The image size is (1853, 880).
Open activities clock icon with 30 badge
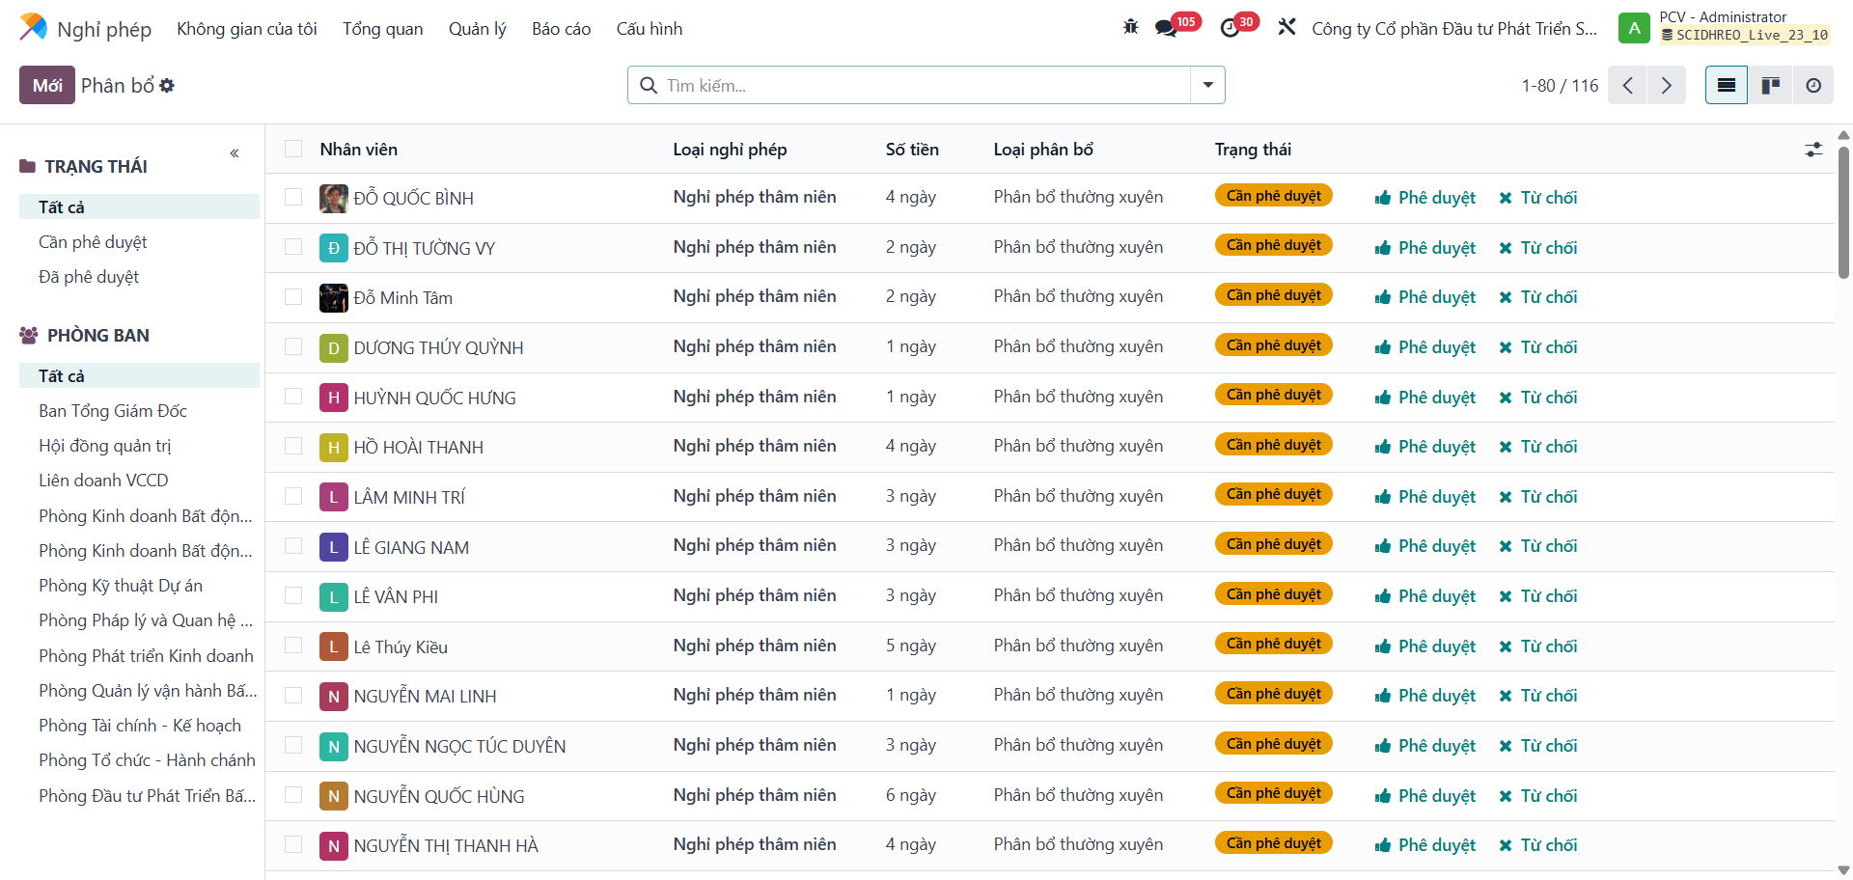click(x=1230, y=28)
